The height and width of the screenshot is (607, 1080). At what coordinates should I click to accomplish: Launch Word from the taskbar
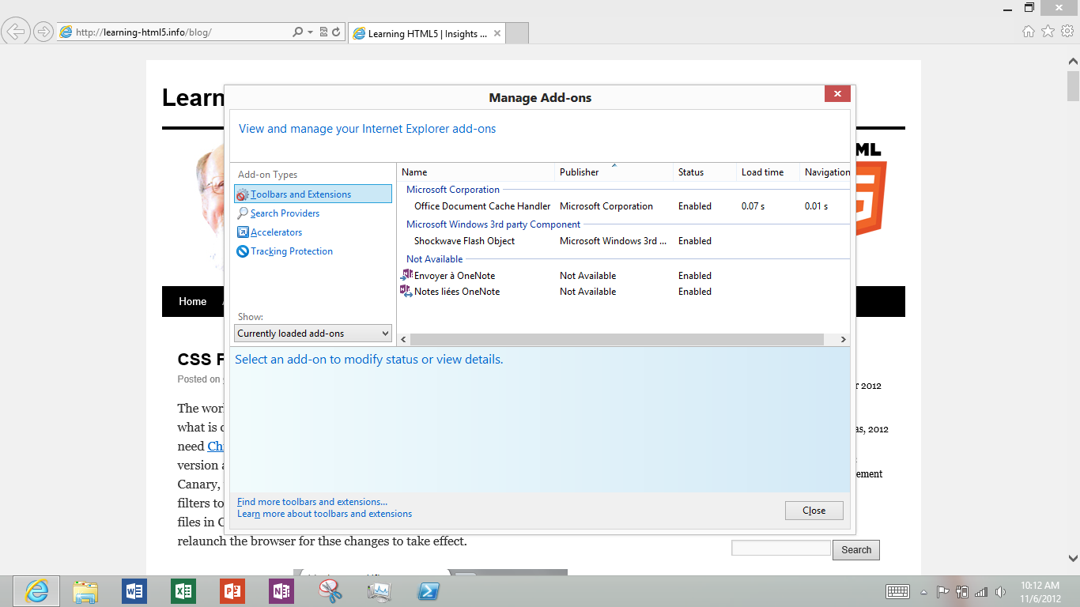coord(134,591)
